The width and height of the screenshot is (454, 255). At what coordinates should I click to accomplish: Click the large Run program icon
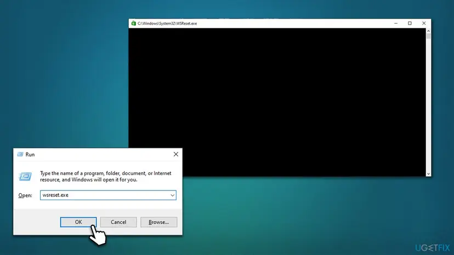coord(25,176)
